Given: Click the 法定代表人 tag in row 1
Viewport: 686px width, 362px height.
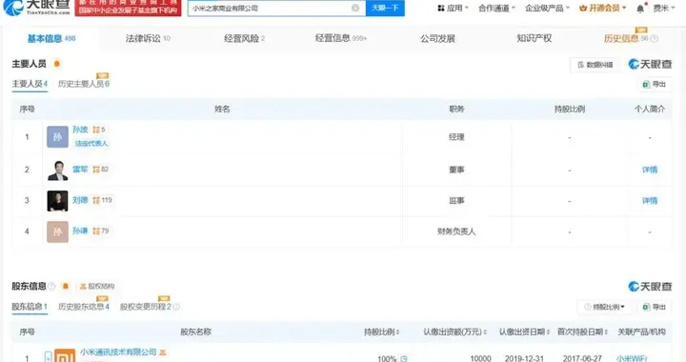Looking at the screenshot, I should pyautogui.click(x=91, y=144).
